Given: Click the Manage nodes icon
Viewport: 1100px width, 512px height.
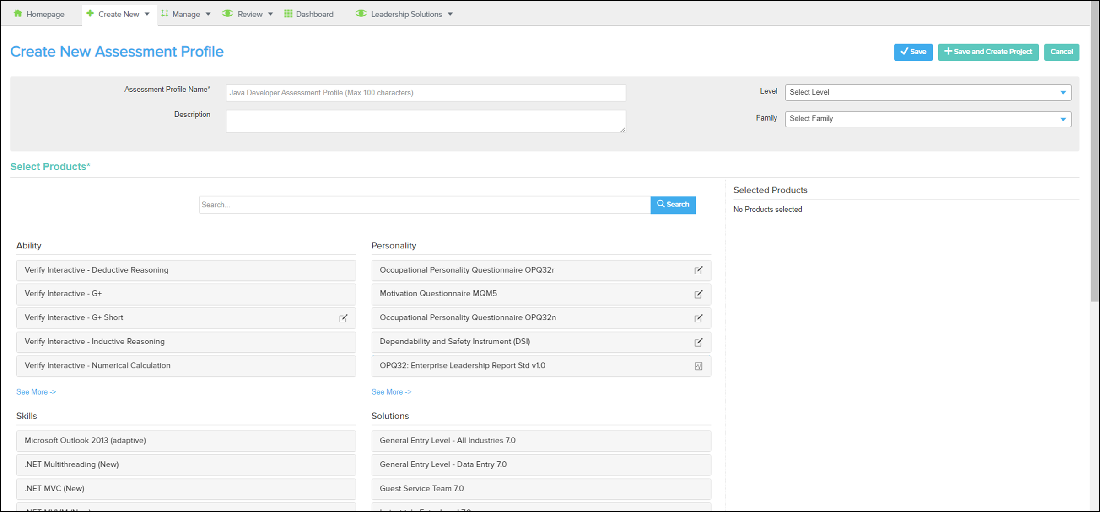Looking at the screenshot, I should coord(165,14).
